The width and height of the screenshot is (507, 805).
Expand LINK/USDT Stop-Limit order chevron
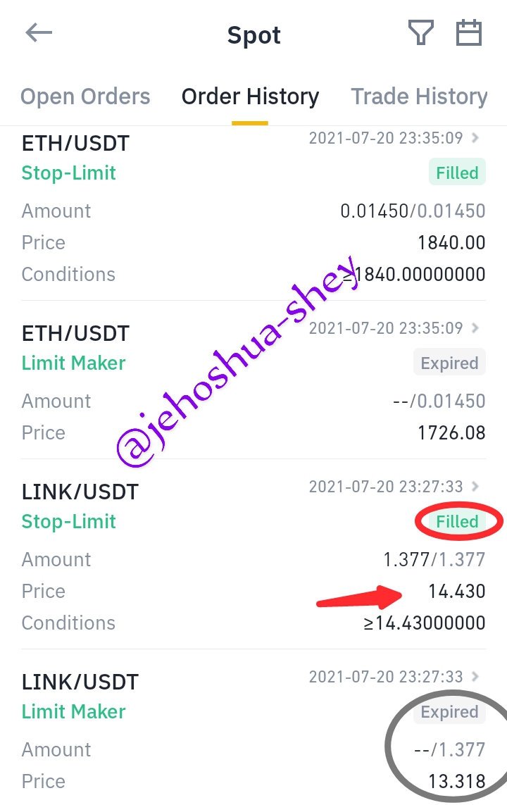pyautogui.click(x=476, y=486)
